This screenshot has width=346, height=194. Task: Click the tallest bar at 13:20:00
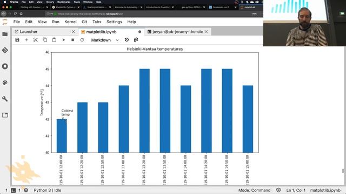click(144, 111)
